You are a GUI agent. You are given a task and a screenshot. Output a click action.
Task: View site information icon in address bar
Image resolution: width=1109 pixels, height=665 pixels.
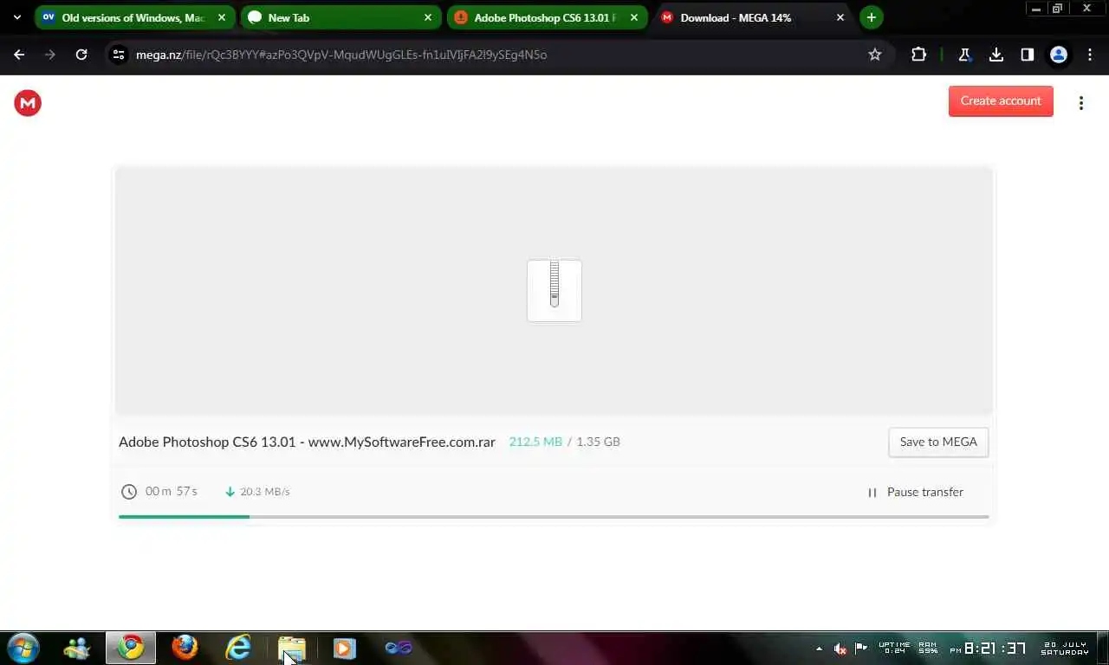pos(120,55)
